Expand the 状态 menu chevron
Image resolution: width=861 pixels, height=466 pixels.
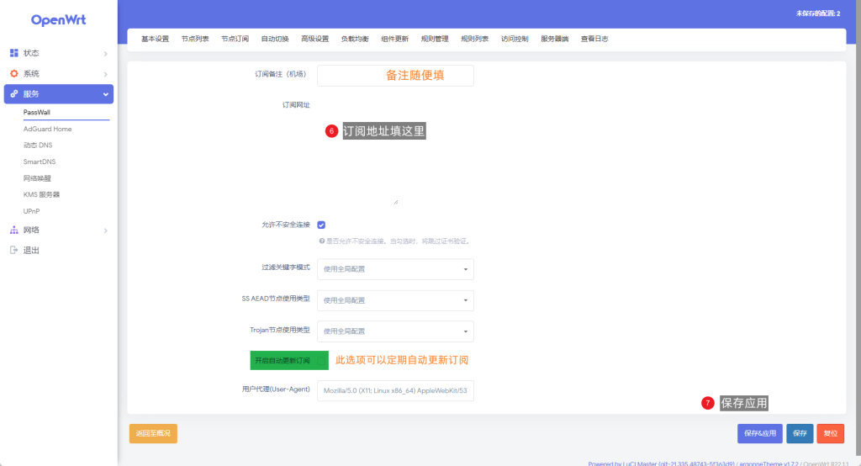tap(105, 53)
